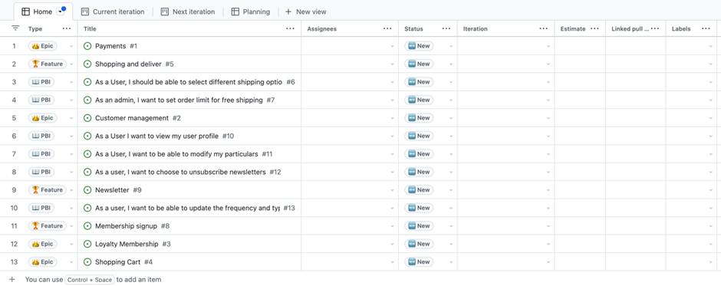
Task: Click open-issue icon beside Membership signup
Action: point(87,225)
